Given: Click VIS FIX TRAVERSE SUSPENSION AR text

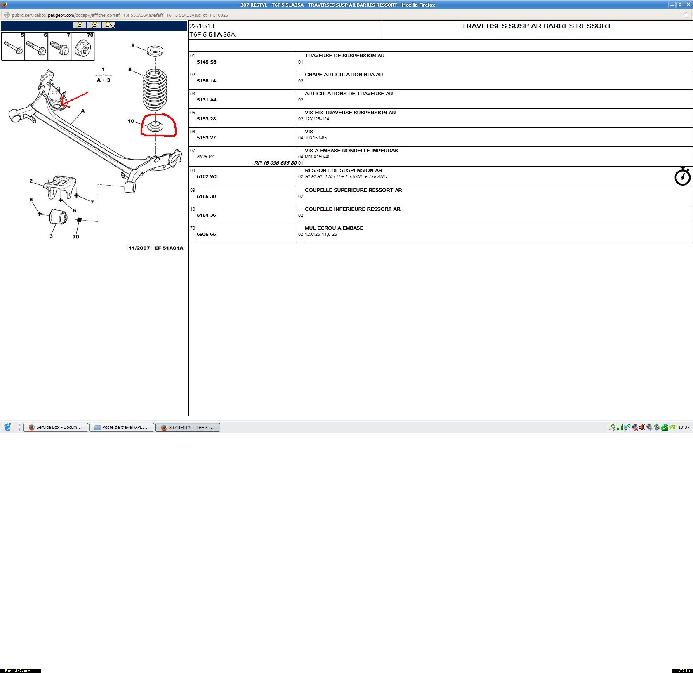Looking at the screenshot, I should [x=350, y=113].
